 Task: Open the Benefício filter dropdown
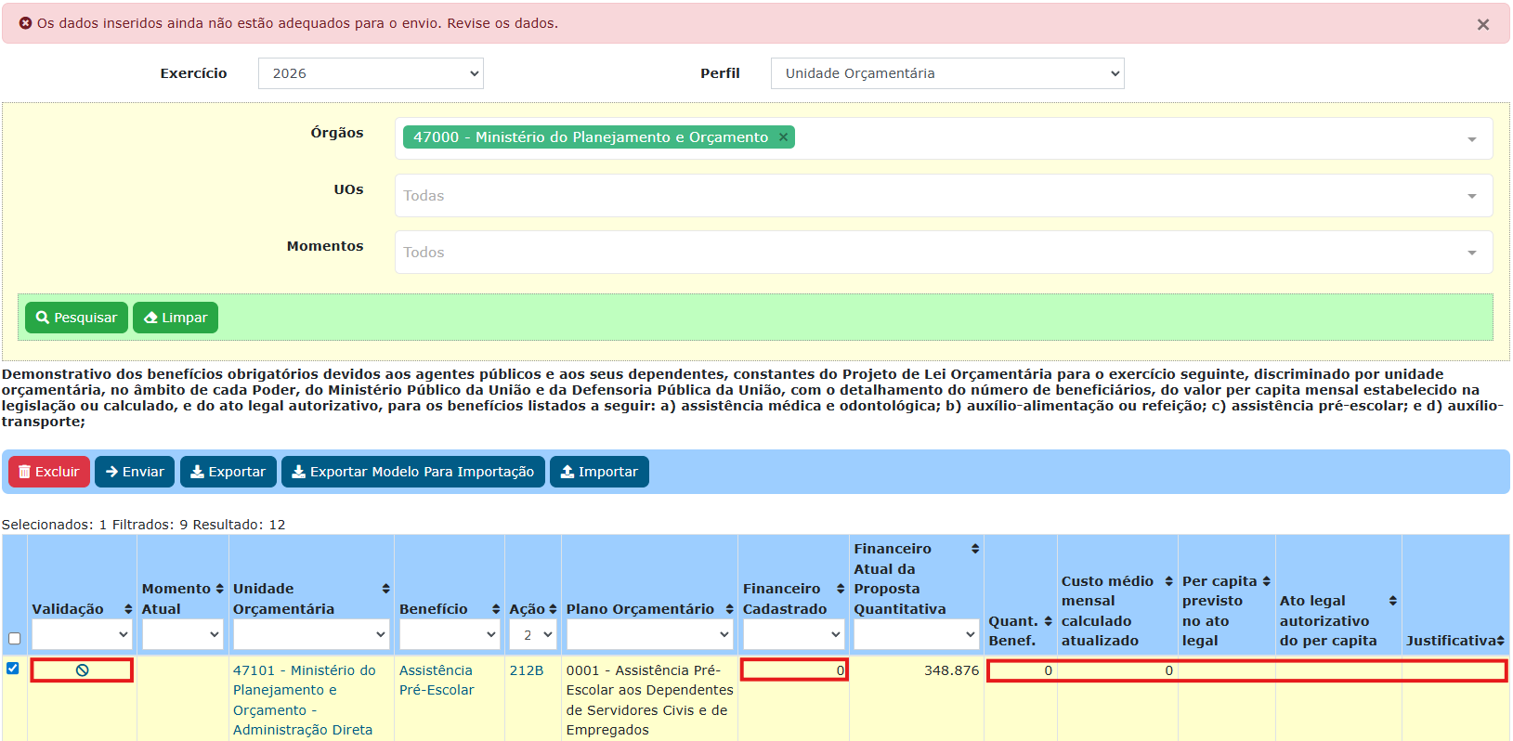(450, 634)
